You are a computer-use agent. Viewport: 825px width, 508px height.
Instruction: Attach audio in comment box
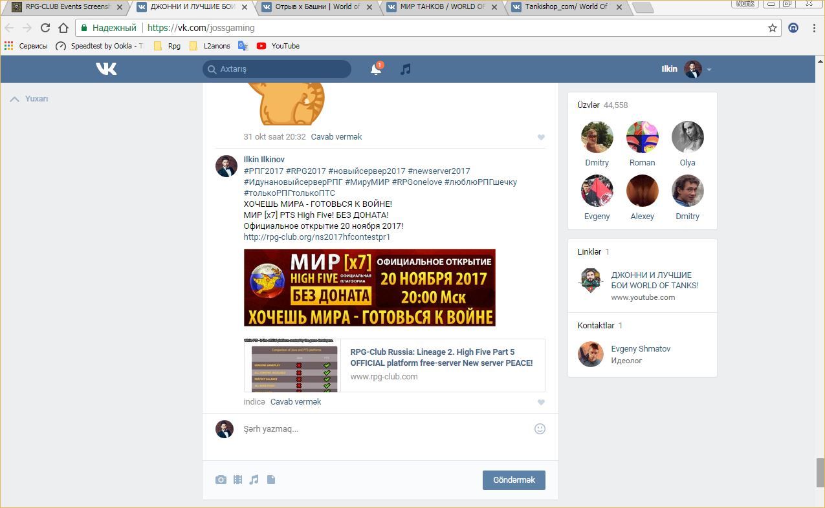(x=254, y=480)
